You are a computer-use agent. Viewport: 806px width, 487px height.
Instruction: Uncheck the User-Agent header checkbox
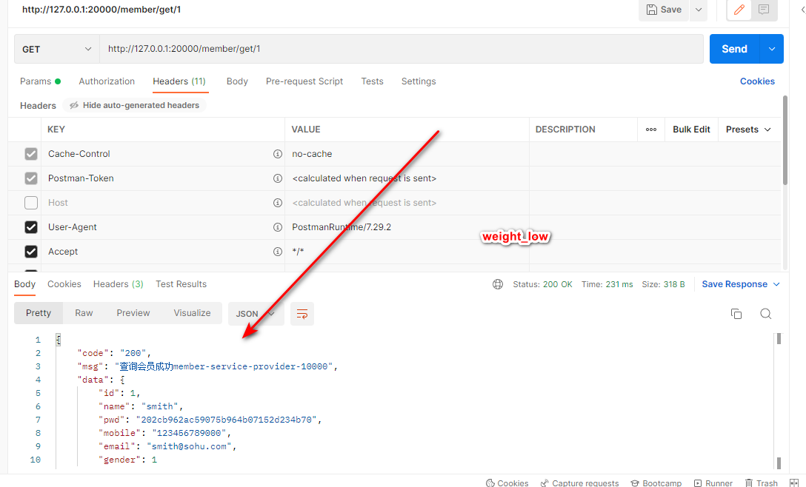pos(31,227)
